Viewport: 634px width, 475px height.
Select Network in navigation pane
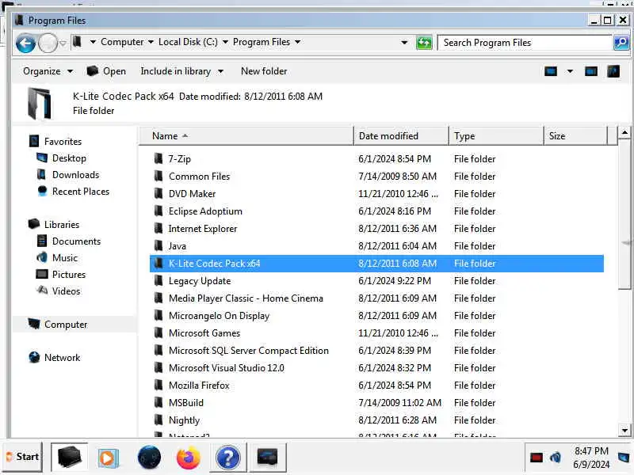[55, 358]
